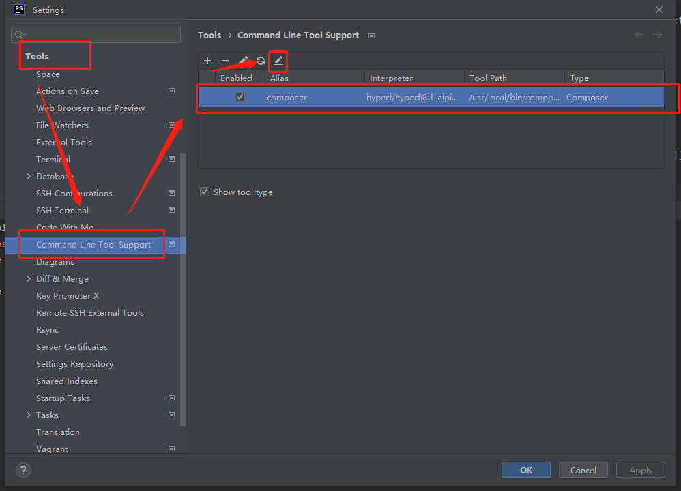Open Settings Repository page

(74, 363)
